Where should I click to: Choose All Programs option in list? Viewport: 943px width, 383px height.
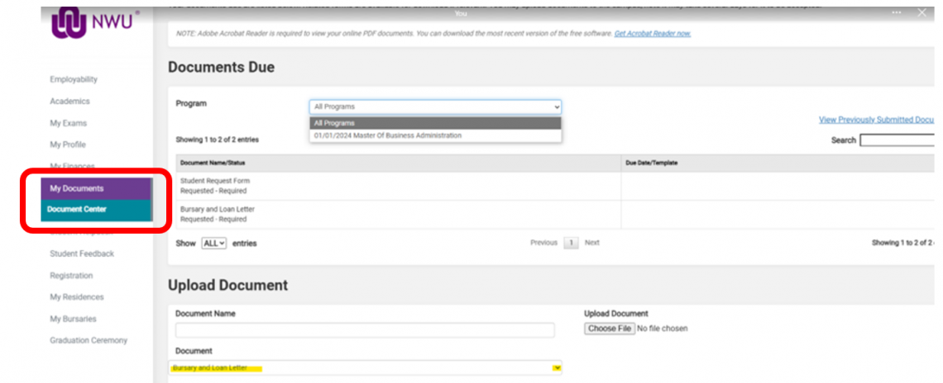435,123
